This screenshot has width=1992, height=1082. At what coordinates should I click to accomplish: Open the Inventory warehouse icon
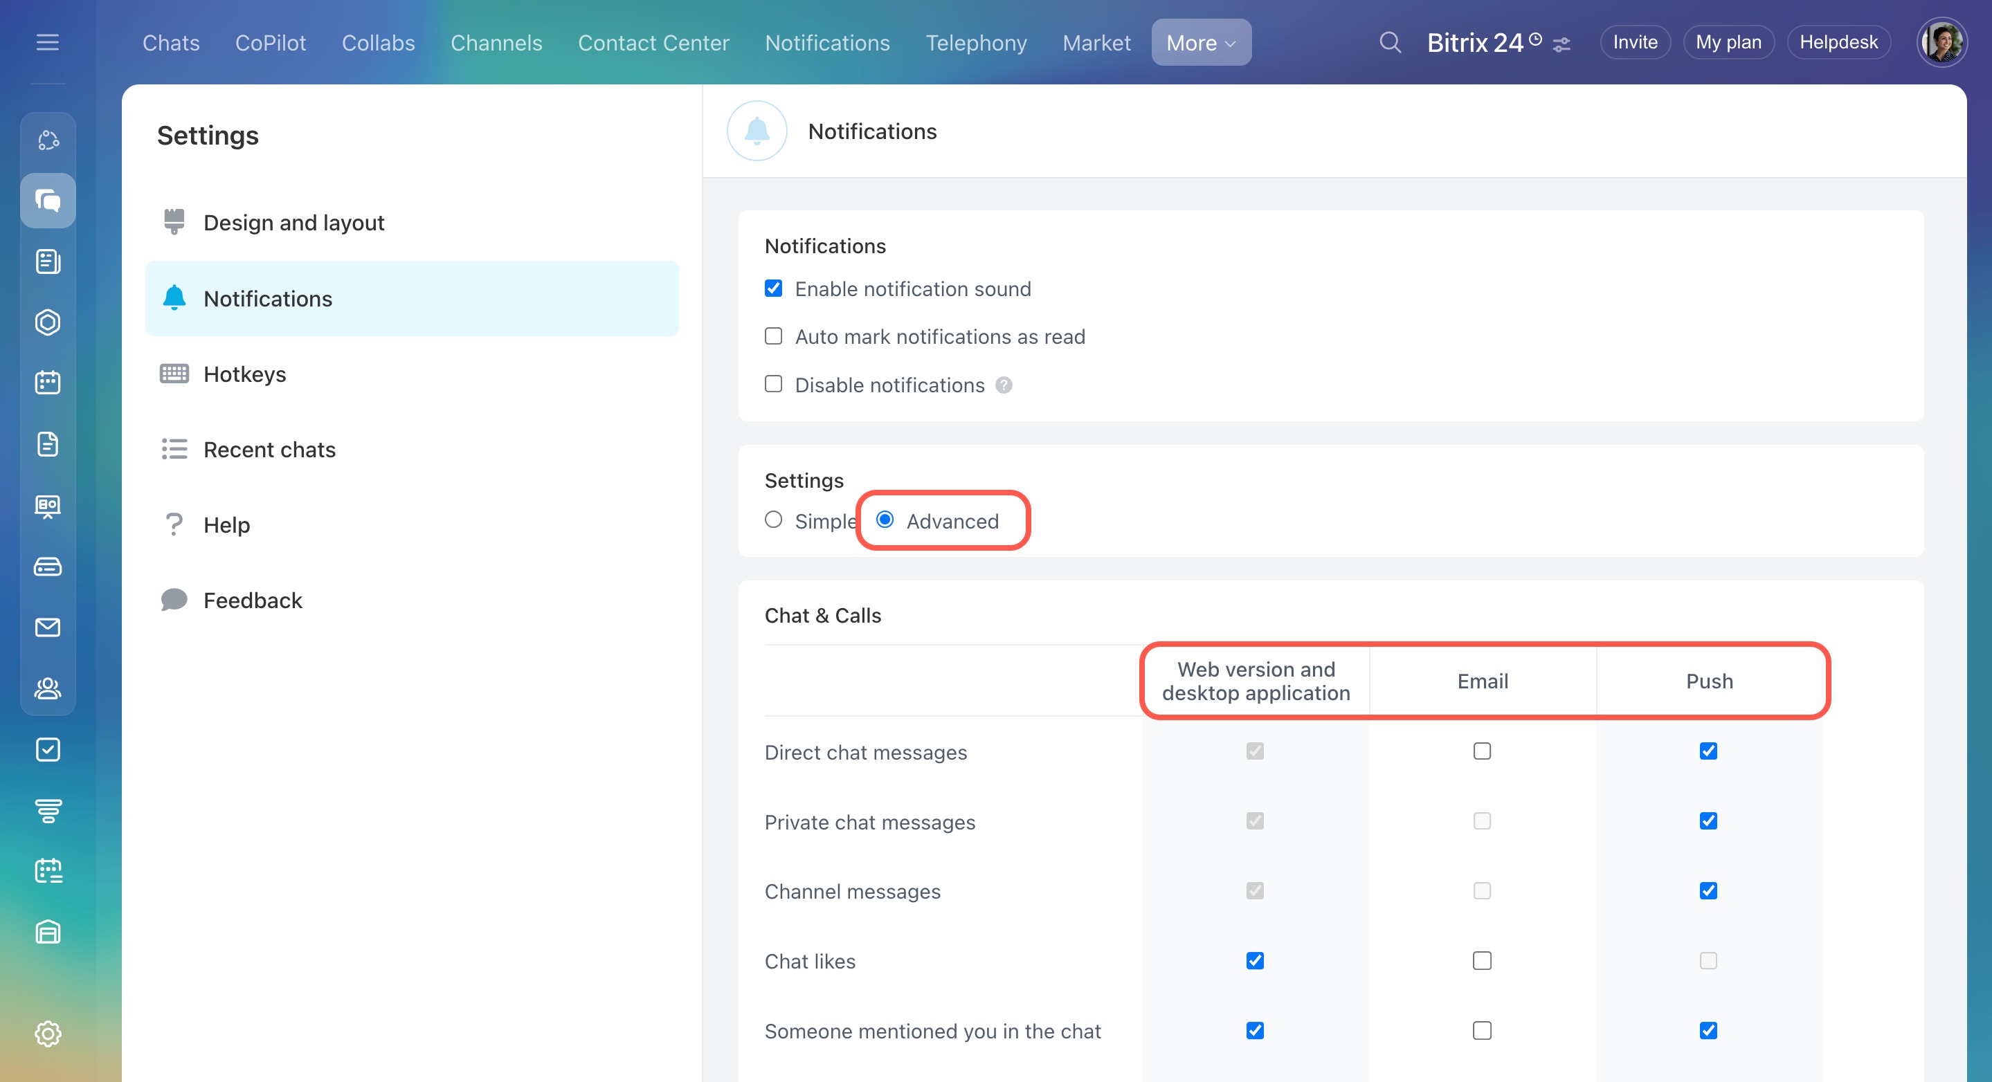click(48, 932)
